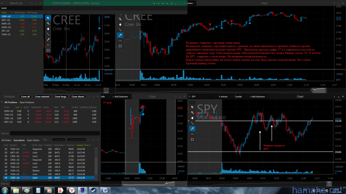This screenshot has height=194, width=346.
Task: Click range navigator handle under CREE one-minute chart
Action: click(x=318, y=90)
